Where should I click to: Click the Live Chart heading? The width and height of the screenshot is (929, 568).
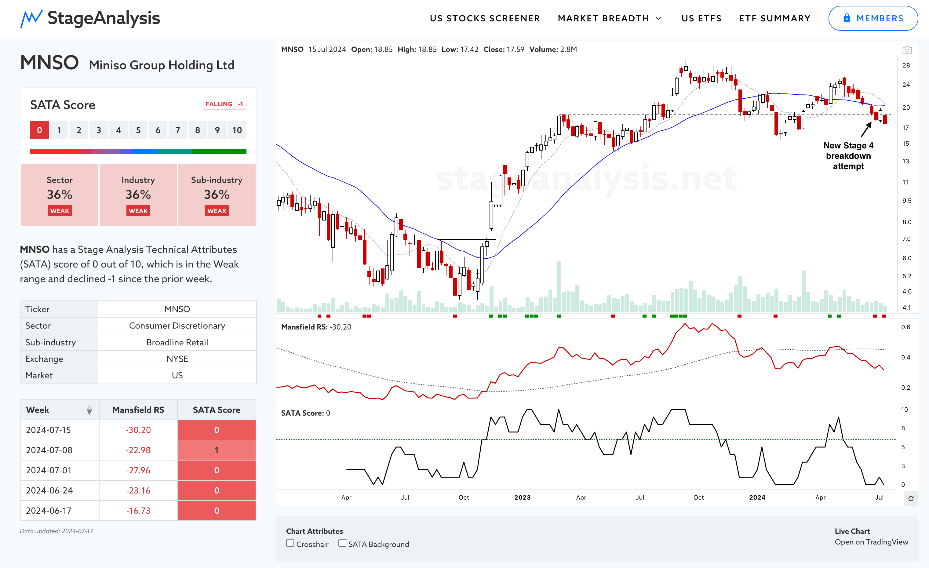point(852,531)
